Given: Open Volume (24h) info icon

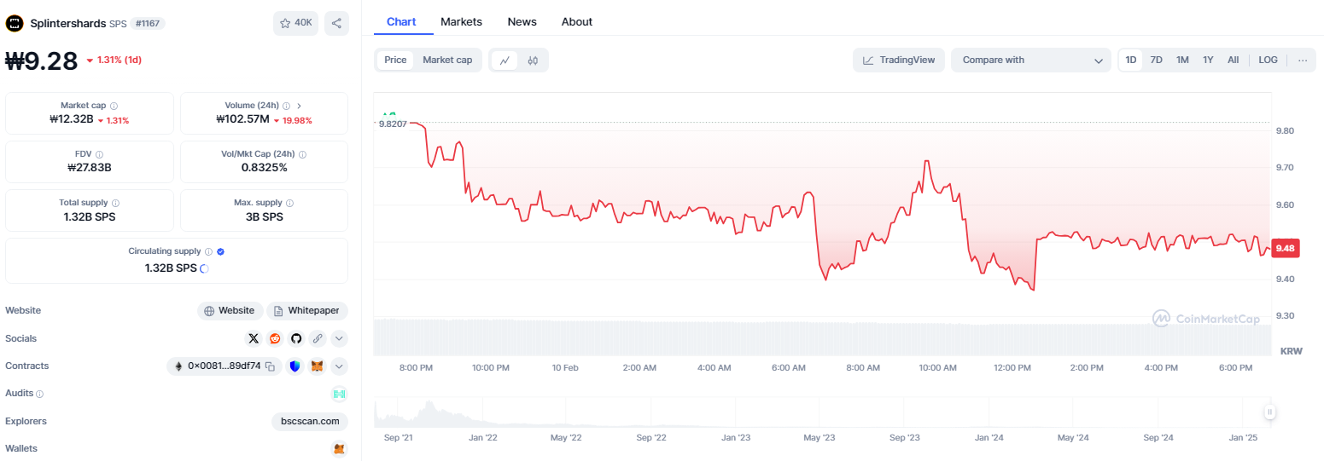Looking at the screenshot, I should (286, 106).
